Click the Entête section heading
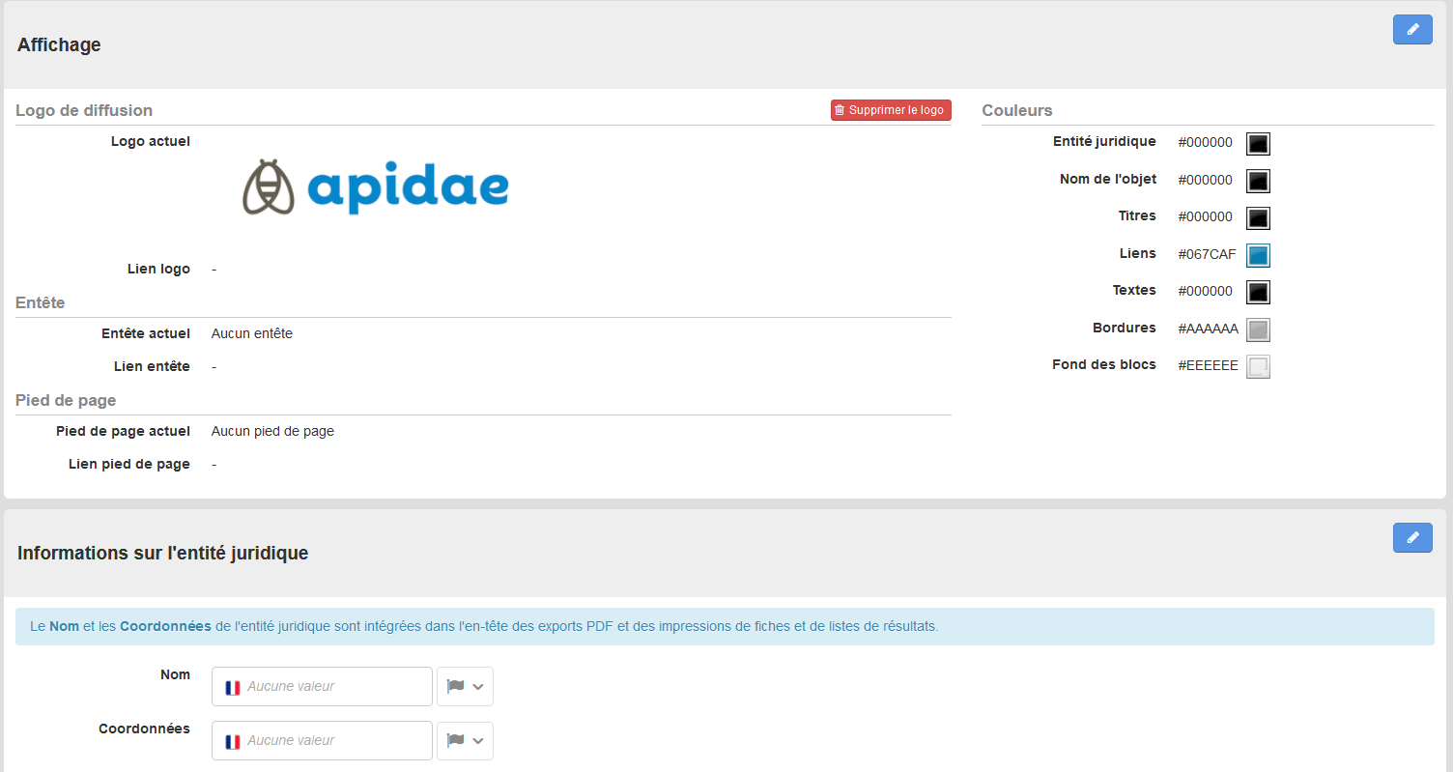The width and height of the screenshot is (1453, 772). click(41, 302)
